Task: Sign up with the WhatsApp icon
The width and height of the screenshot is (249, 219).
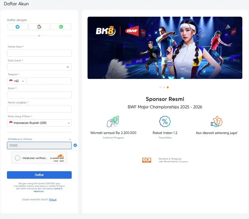Action: pos(61,27)
